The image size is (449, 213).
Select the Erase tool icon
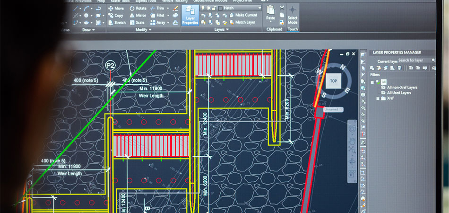pos(175,9)
